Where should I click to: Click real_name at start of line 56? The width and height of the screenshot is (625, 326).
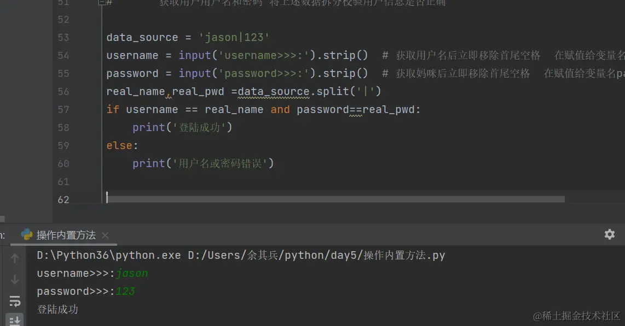(136, 91)
